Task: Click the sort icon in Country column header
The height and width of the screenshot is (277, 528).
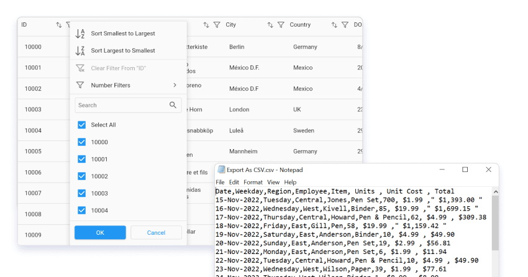Action: [334, 25]
